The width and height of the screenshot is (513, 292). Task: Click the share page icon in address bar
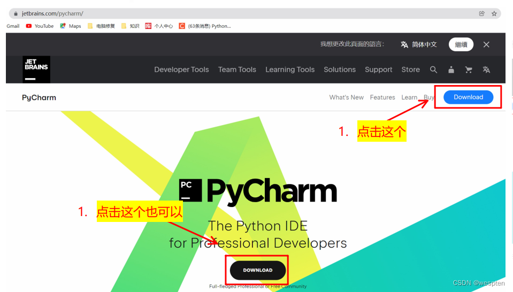point(481,13)
